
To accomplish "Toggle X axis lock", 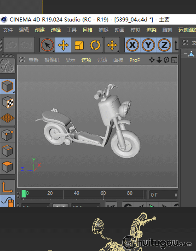I will [132, 45].
